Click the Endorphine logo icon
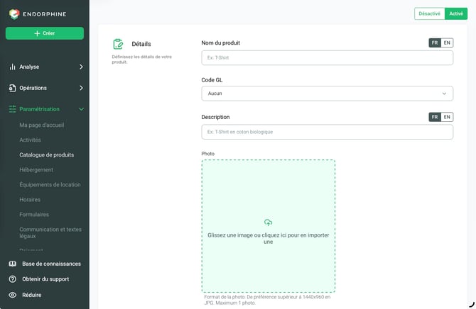476x309 pixels. tap(14, 14)
